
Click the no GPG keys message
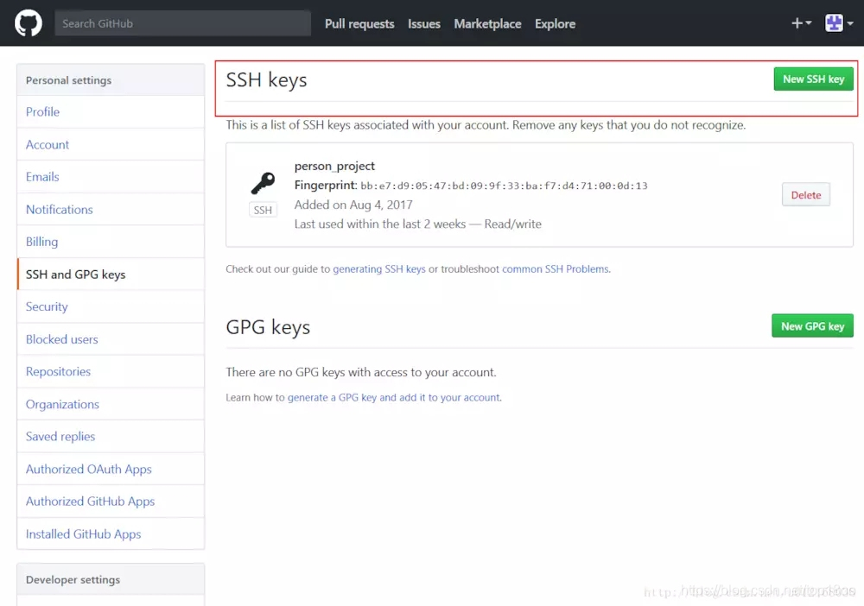(x=361, y=372)
